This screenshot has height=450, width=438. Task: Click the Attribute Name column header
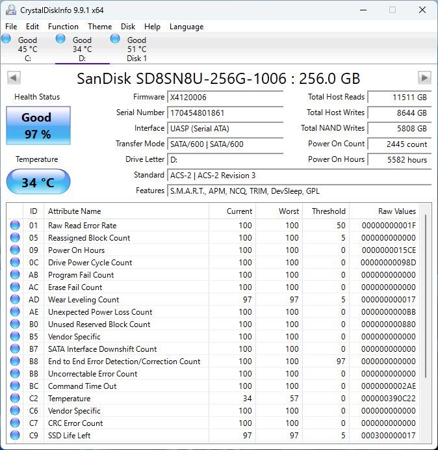pos(126,211)
